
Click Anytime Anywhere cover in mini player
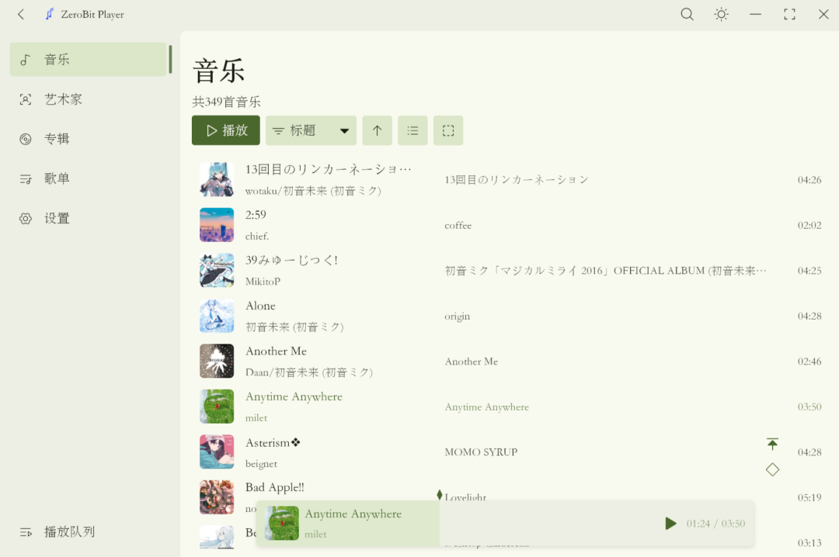(281, 524)
